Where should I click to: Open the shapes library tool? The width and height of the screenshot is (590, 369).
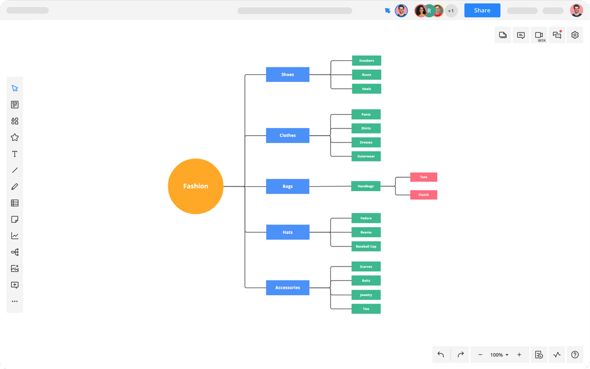[x=15, y=121]
